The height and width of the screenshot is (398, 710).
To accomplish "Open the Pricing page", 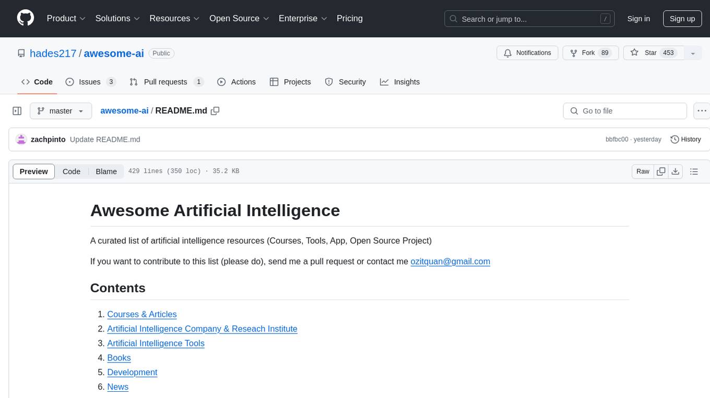I will tap(350, 18).
